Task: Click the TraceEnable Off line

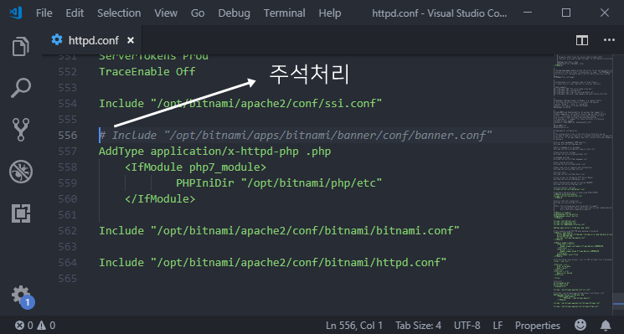Action: coord(147,72)
